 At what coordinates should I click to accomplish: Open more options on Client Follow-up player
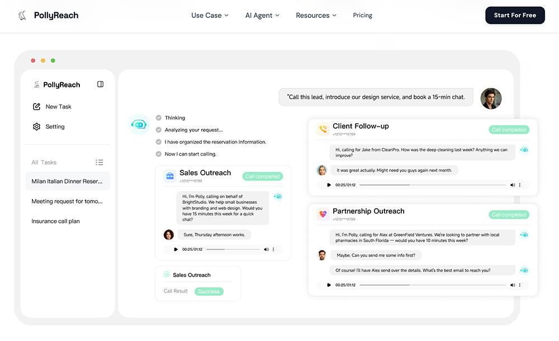tap(520, 185)
